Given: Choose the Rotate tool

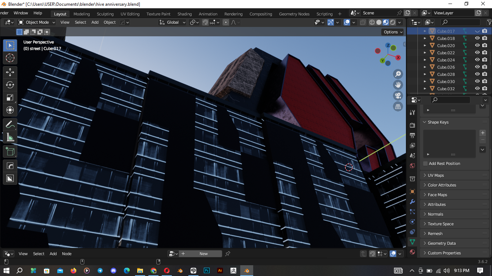Looking at the screenshot, I should 10,85.
